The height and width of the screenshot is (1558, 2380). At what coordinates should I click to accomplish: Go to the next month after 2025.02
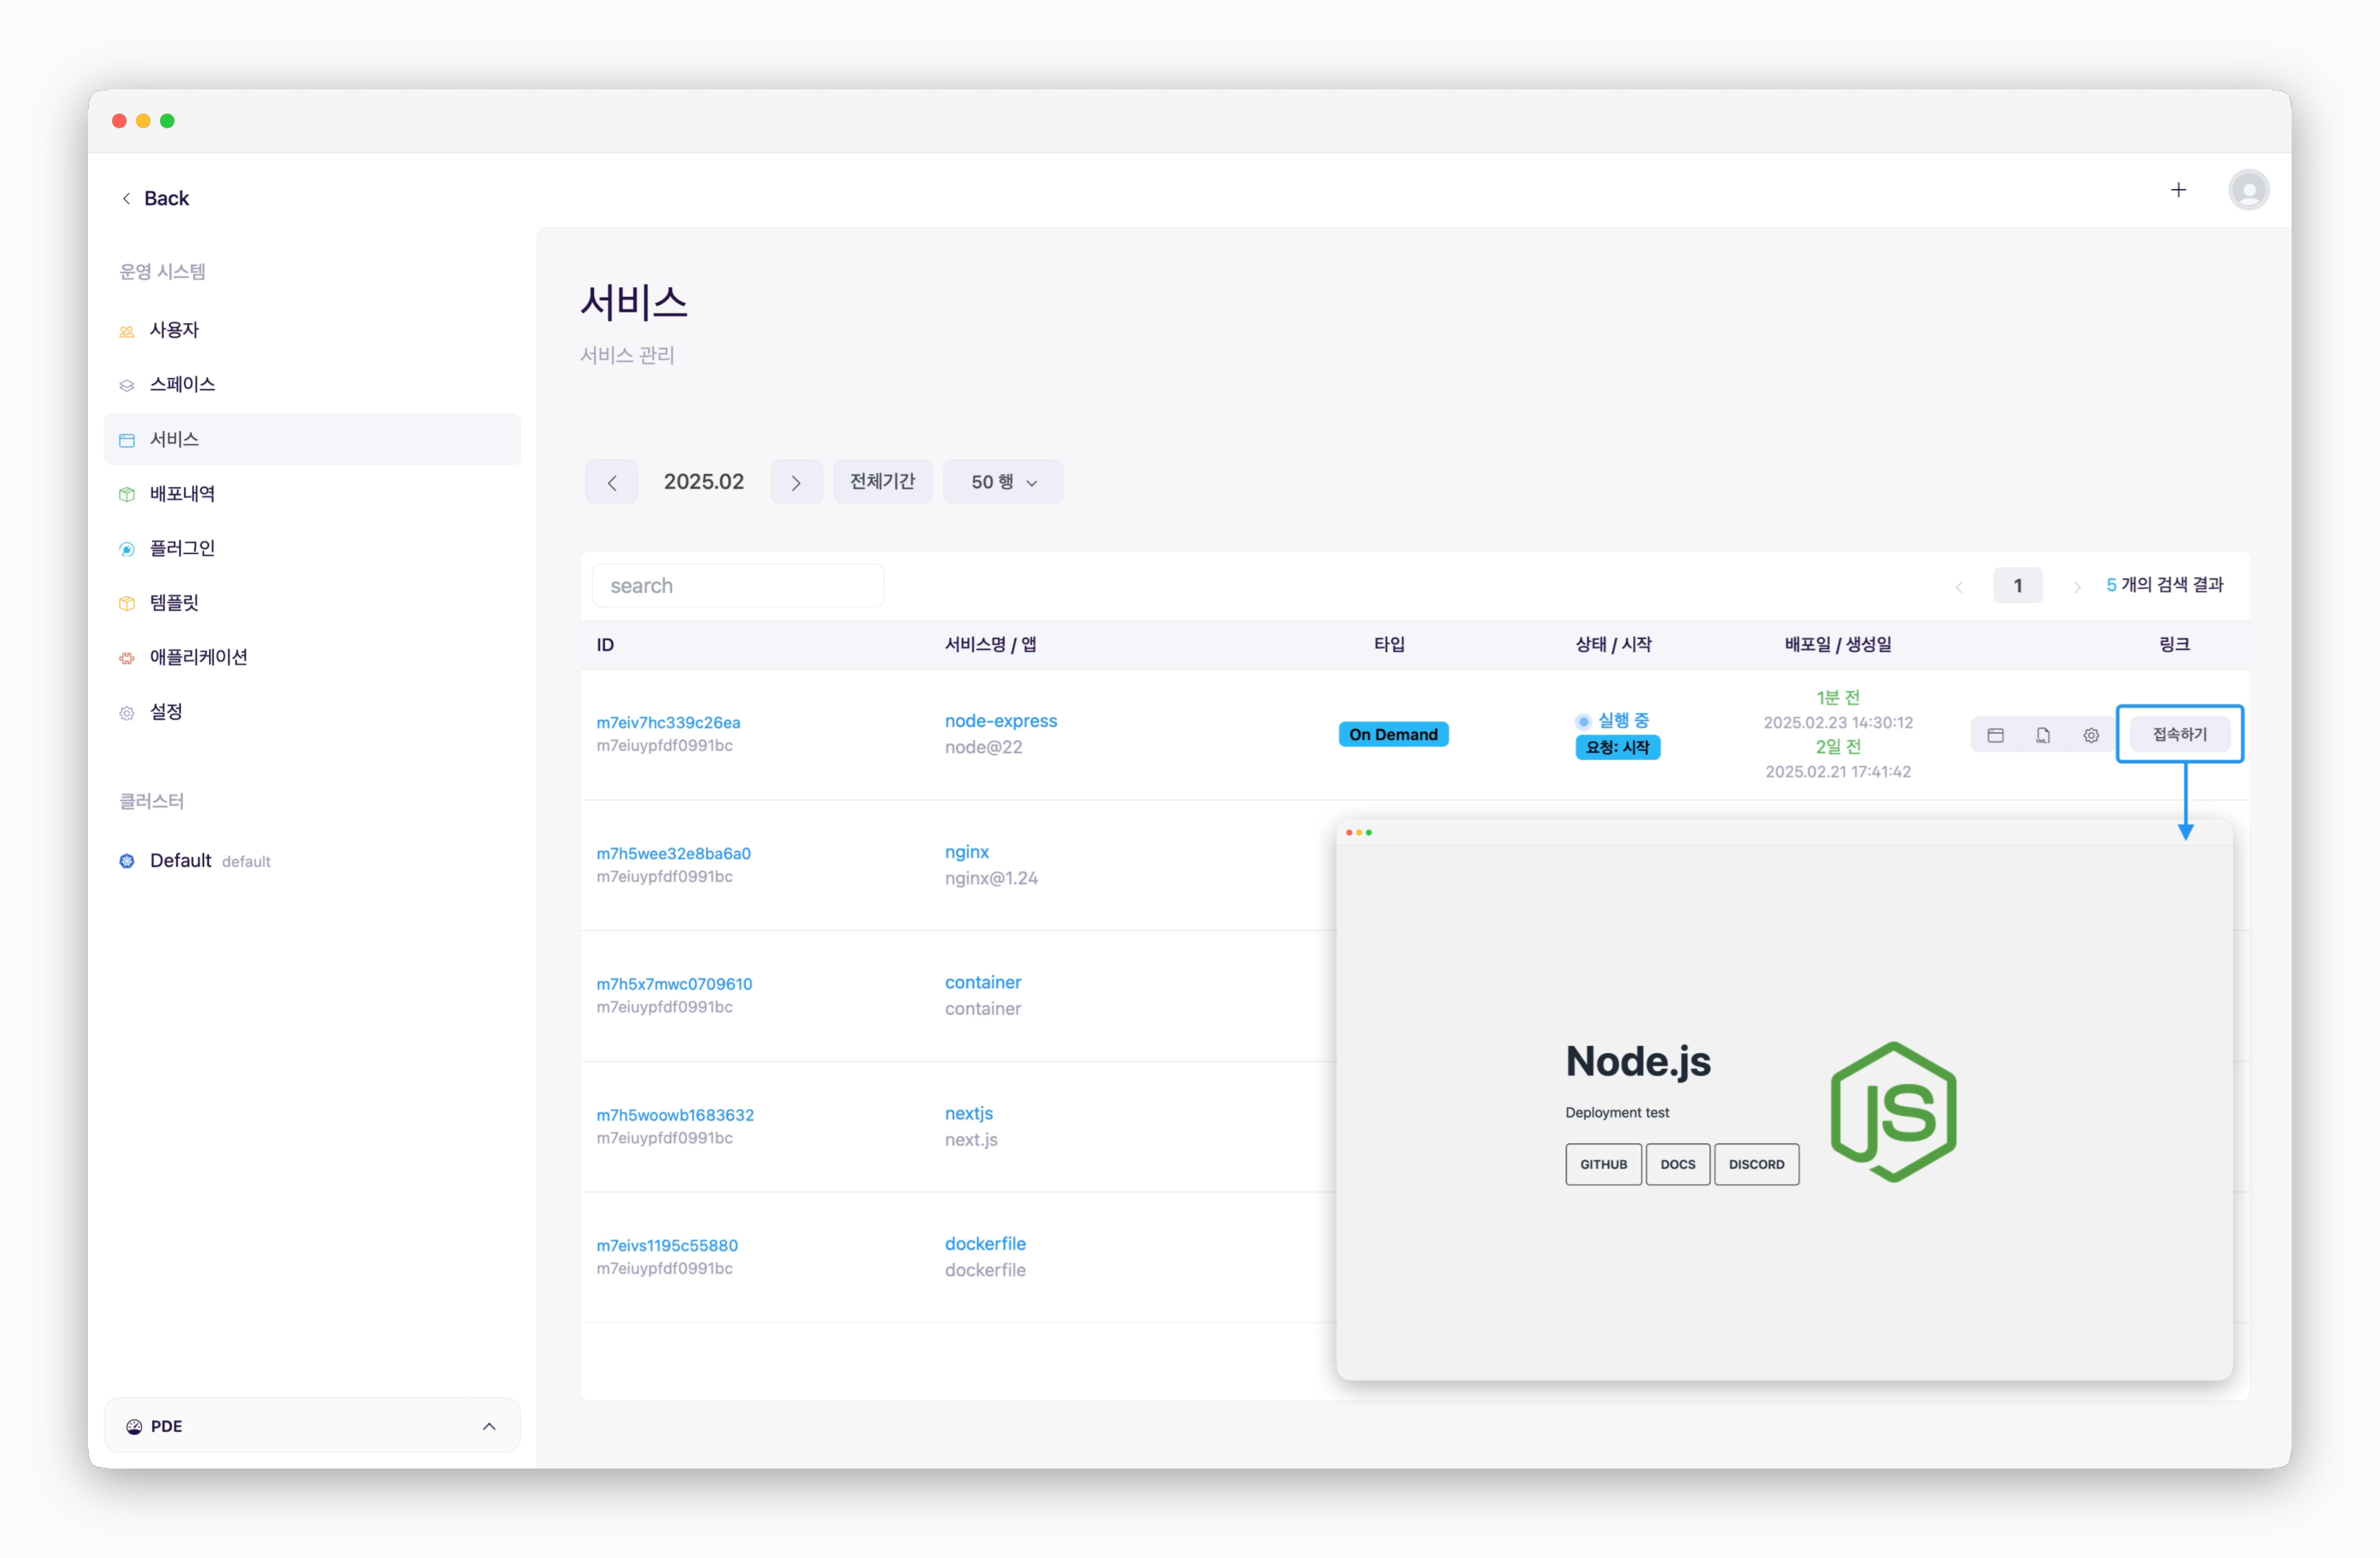tap(796, 483)
